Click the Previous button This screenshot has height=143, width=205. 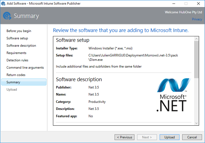tap(124, 137)
